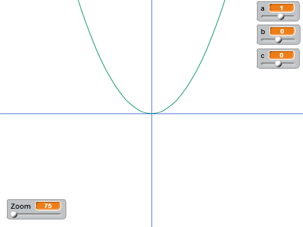Click the Zoom slider knob
303x227 pixels.
(x=14, y=214)
